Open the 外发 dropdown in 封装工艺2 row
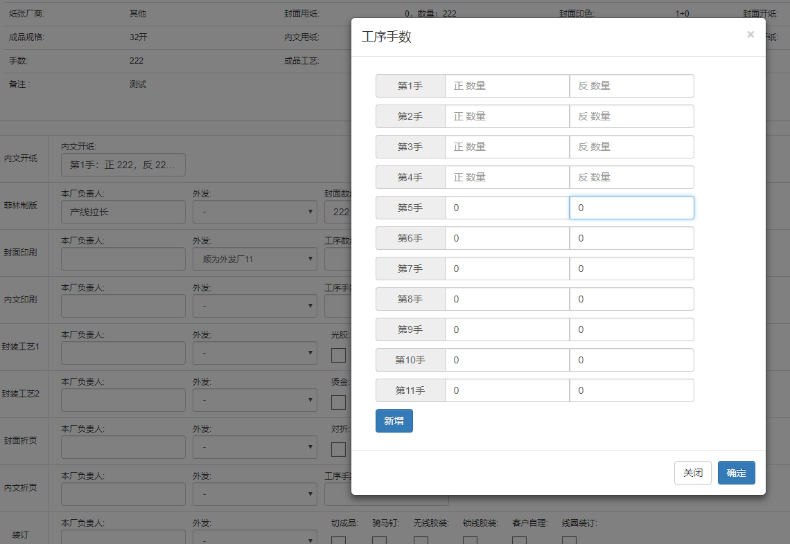This screenshot has height=544, width=790. tap(255, 400)
